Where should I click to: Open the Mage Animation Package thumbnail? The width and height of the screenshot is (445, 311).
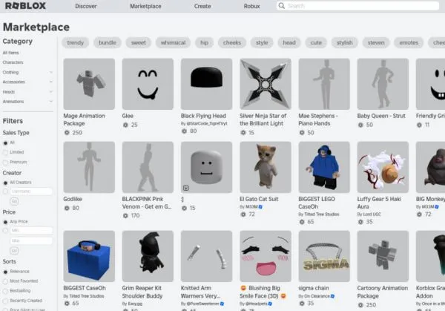pyautogui.click(x=89, y=84)
